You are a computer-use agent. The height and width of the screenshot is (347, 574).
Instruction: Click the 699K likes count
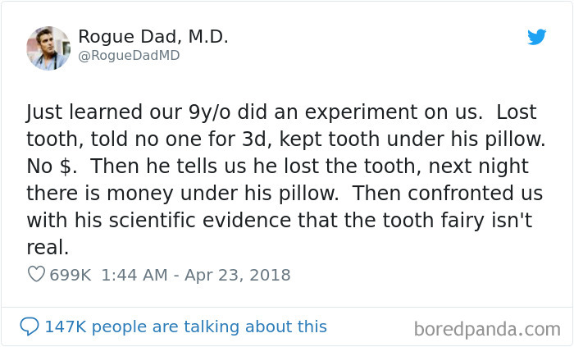click(x=71, y=275)
